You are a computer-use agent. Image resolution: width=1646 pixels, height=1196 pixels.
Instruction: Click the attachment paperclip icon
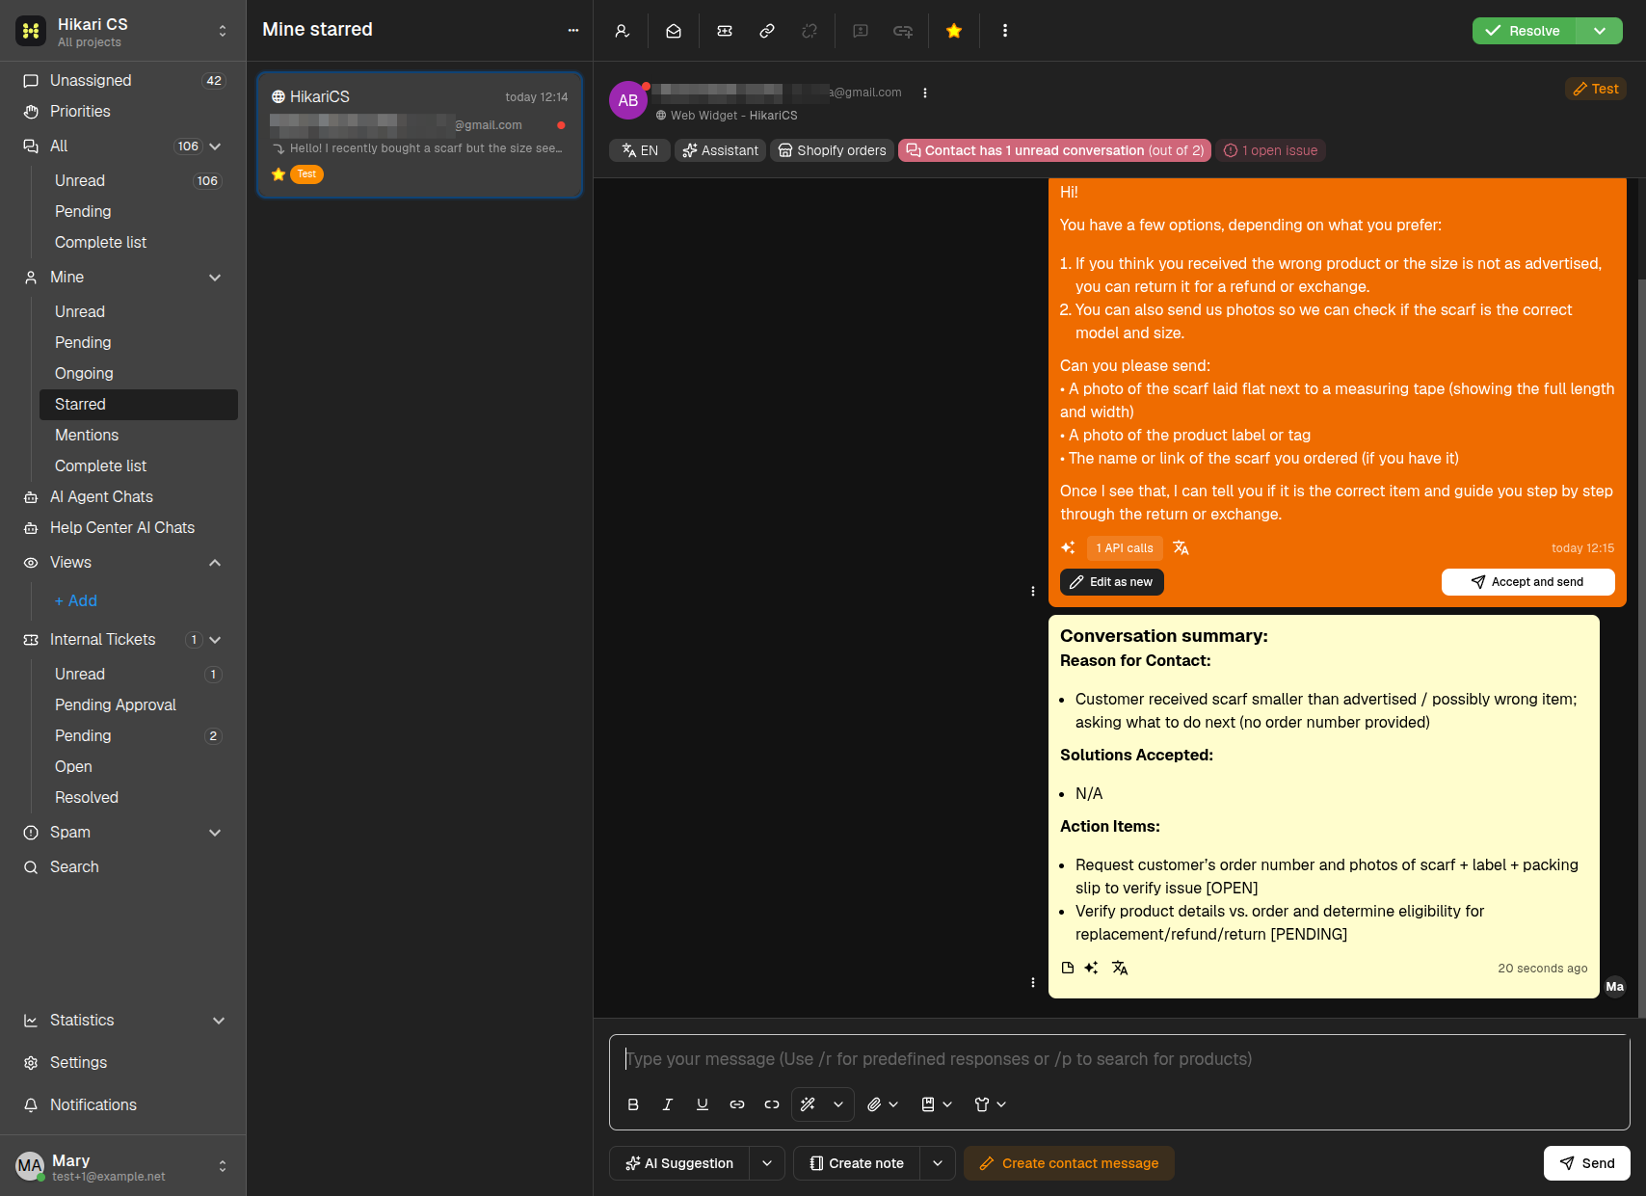click(x=874, y=1104)
